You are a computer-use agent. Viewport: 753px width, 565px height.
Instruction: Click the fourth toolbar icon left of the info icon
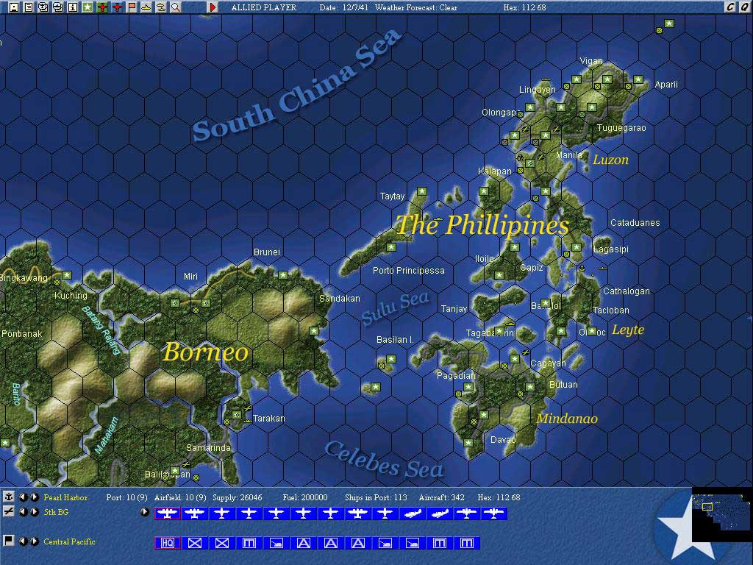58,7
